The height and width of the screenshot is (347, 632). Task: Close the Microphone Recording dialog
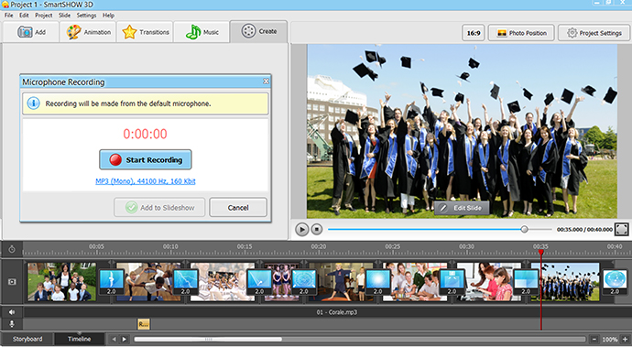[x=266, y=81]
